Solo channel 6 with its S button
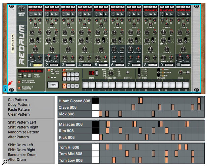Image resolution: width=208 pixels, height=167 pixels. point(117,7)
